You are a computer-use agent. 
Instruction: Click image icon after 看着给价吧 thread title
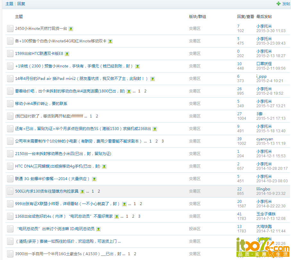pos(129,91)
